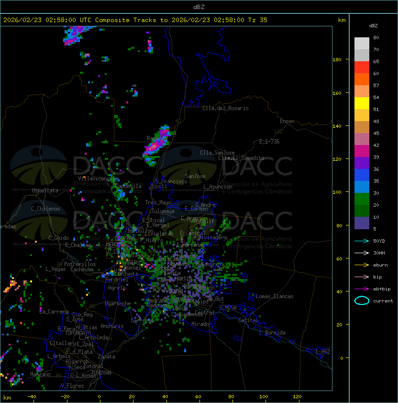Click the Tulumaya label

163,211
